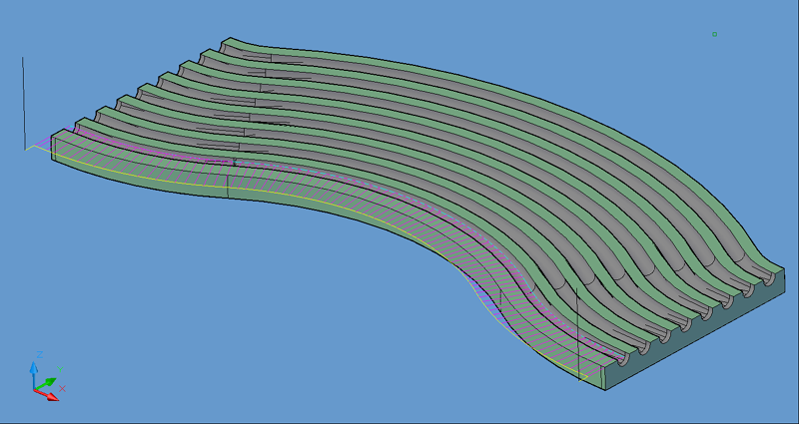
Task: Pick the bottom front-right corner of the part
Action: click(x=603, y=386)
